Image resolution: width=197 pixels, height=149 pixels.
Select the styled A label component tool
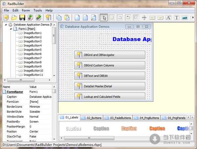(x=168, y=17)
